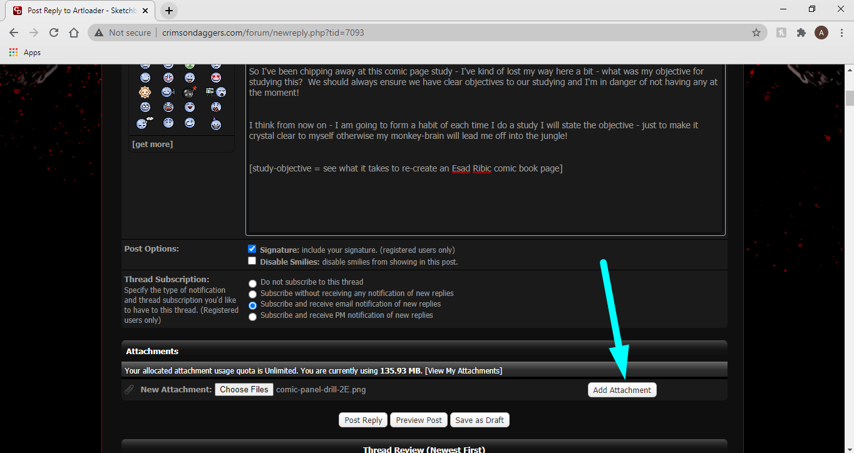Screen dimensions: 854x453
Task: Insert the orange sun smiley
Action: coord(145,92)
